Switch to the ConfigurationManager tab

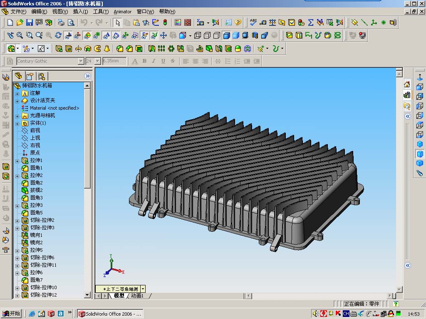(42, 76)
